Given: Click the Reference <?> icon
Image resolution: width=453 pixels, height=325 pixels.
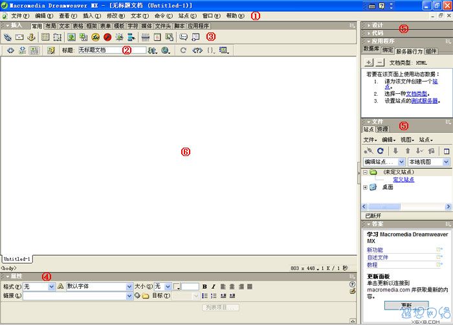Looking at the screenshot, I should (197, 50).
